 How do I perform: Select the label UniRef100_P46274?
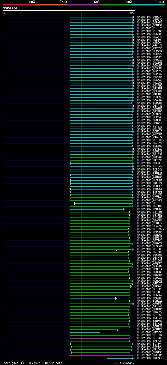click(150, 137)
